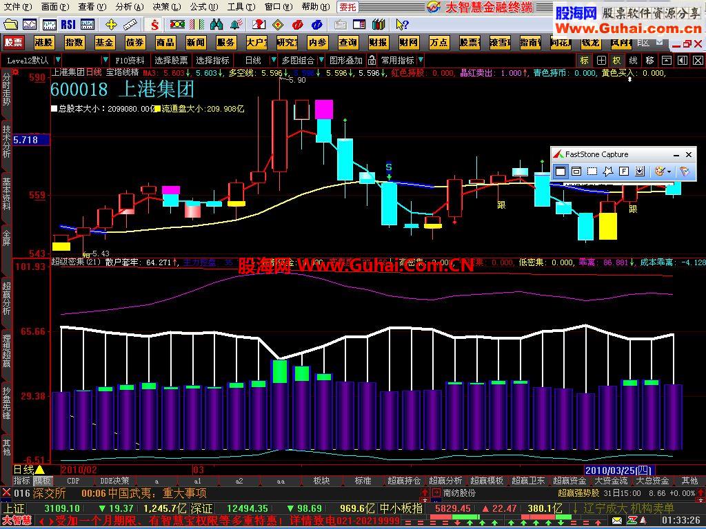Open the 公式(U) menu
The width and height of the screenshot is (706, 529).
point(204,7)
